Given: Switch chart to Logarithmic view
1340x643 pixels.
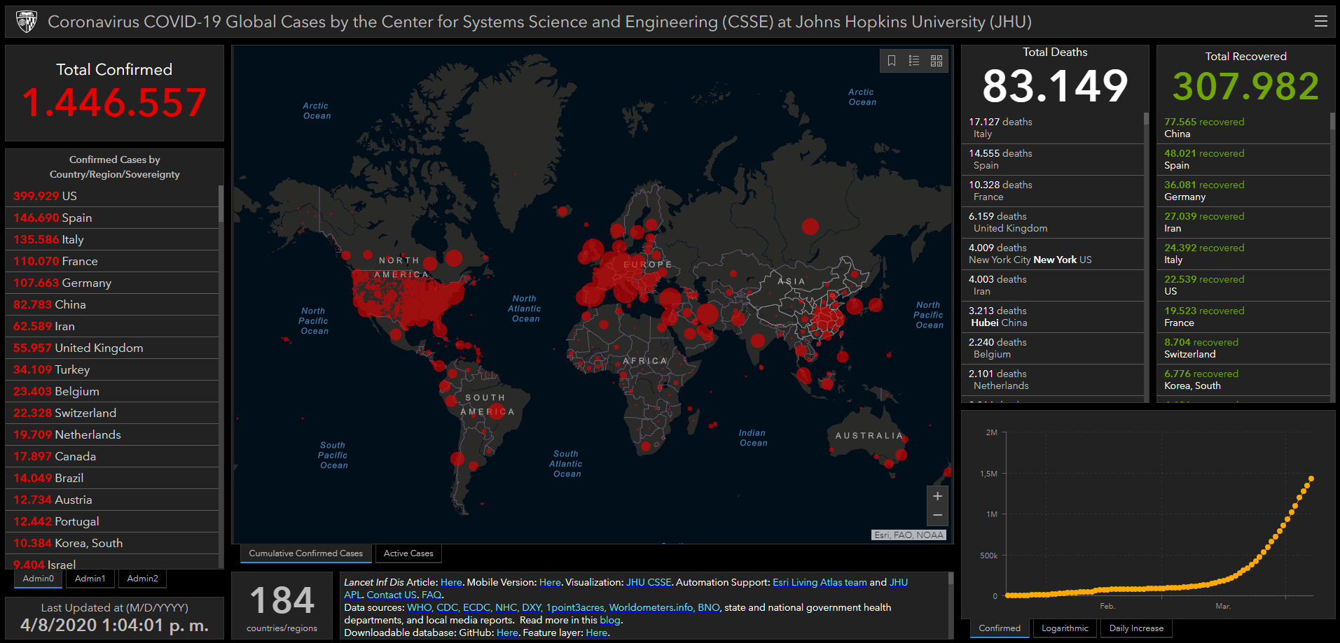Looking at the screenshot, I should [x=1065, y=628].
